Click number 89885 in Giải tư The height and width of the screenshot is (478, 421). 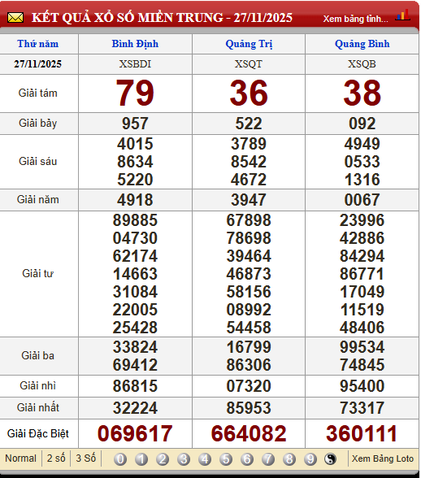pyautogui.click(x=135, y=220)
